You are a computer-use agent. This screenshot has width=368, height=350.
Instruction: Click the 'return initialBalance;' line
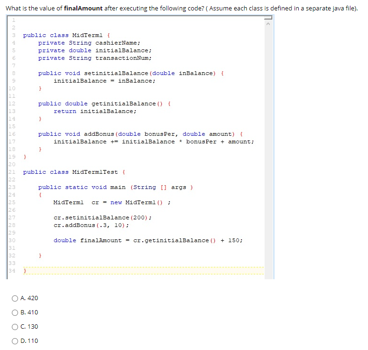coord(95,111)
